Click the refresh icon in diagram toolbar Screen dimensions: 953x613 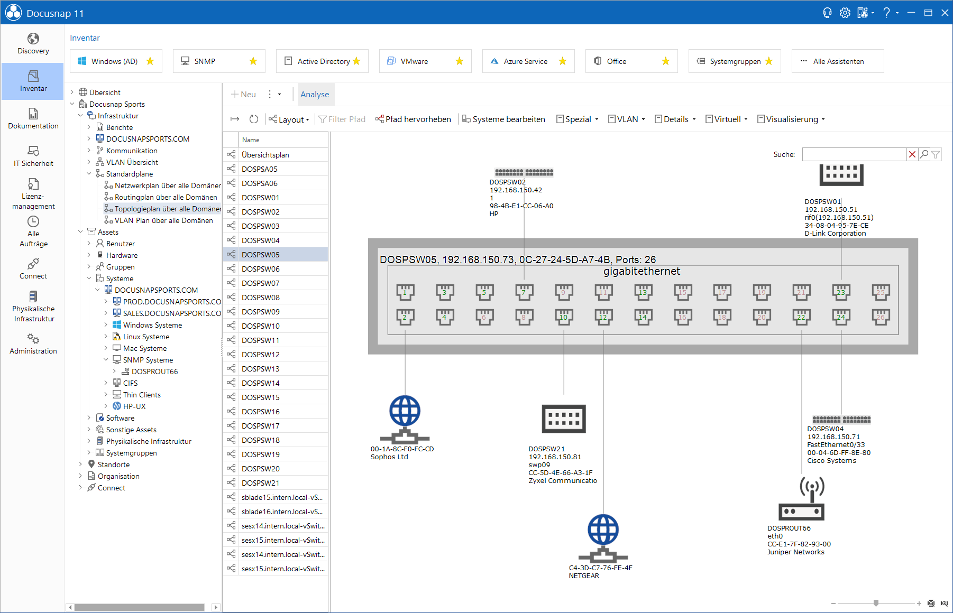254,119
